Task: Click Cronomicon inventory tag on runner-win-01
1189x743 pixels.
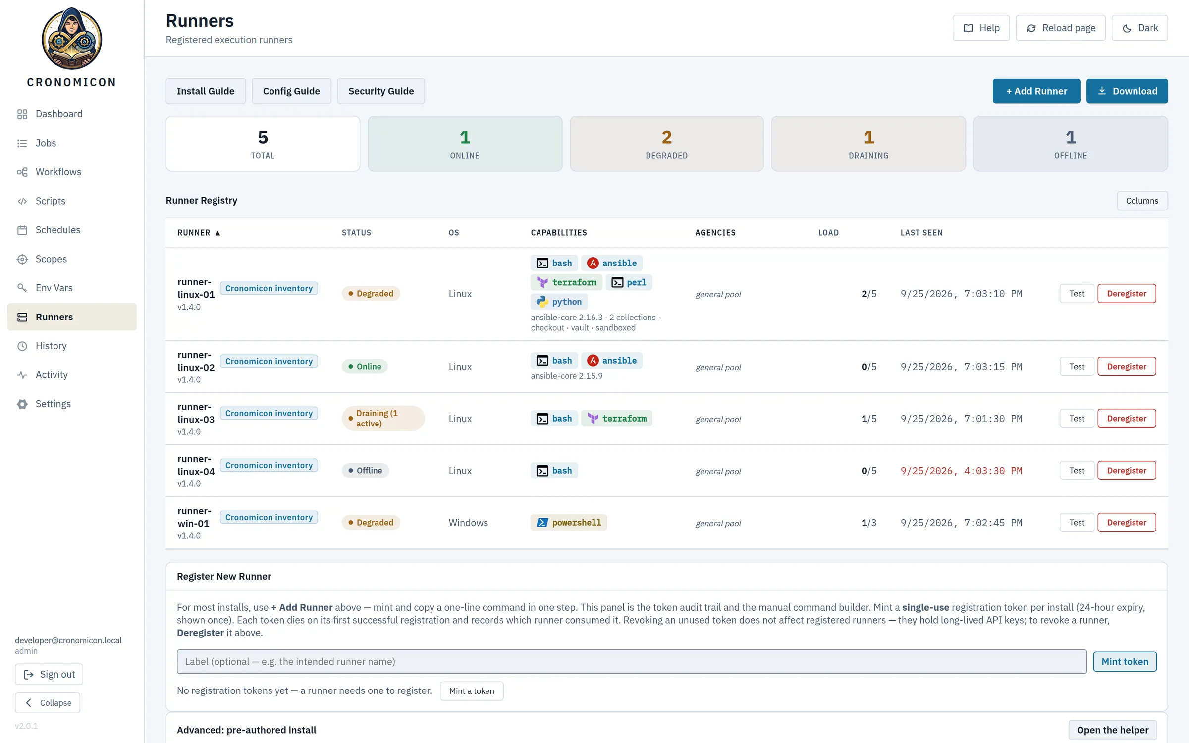Action: (x=269, y=517)
